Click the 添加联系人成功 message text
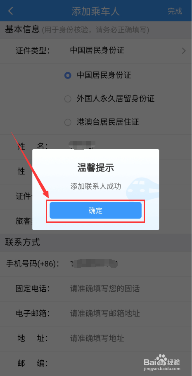This screenshot has width=192, height=376. 96,186
